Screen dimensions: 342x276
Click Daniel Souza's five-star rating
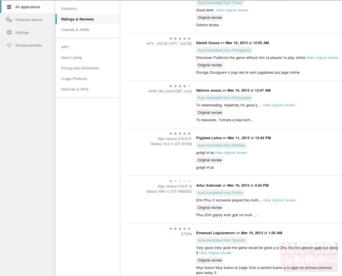pyautogui.click(x=180, y=38)
